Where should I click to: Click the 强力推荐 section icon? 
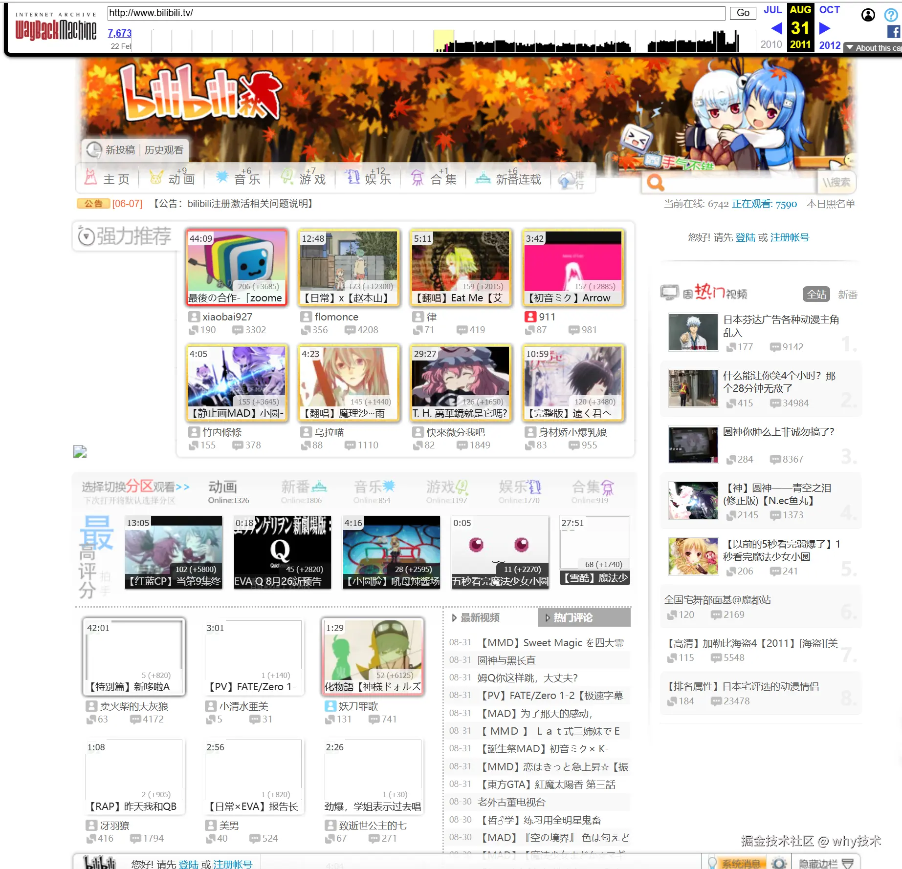pos(86,236)
